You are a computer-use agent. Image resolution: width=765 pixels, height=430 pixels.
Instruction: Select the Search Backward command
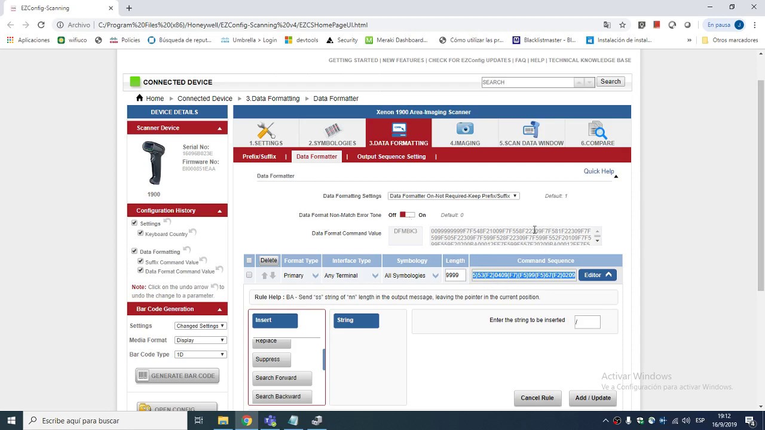(282, 397)
